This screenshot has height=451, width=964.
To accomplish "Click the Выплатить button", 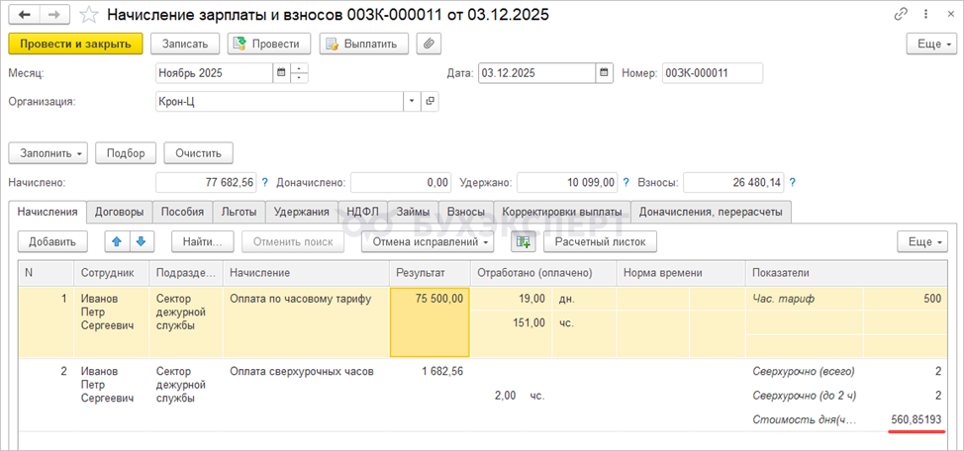I will 364,44.
